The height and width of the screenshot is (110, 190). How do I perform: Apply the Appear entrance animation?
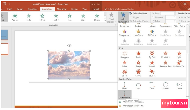coord(15,17)
